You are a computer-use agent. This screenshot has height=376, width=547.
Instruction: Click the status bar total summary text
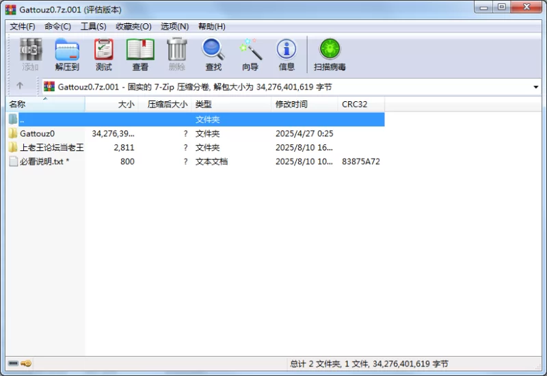(x=369, y=364)
